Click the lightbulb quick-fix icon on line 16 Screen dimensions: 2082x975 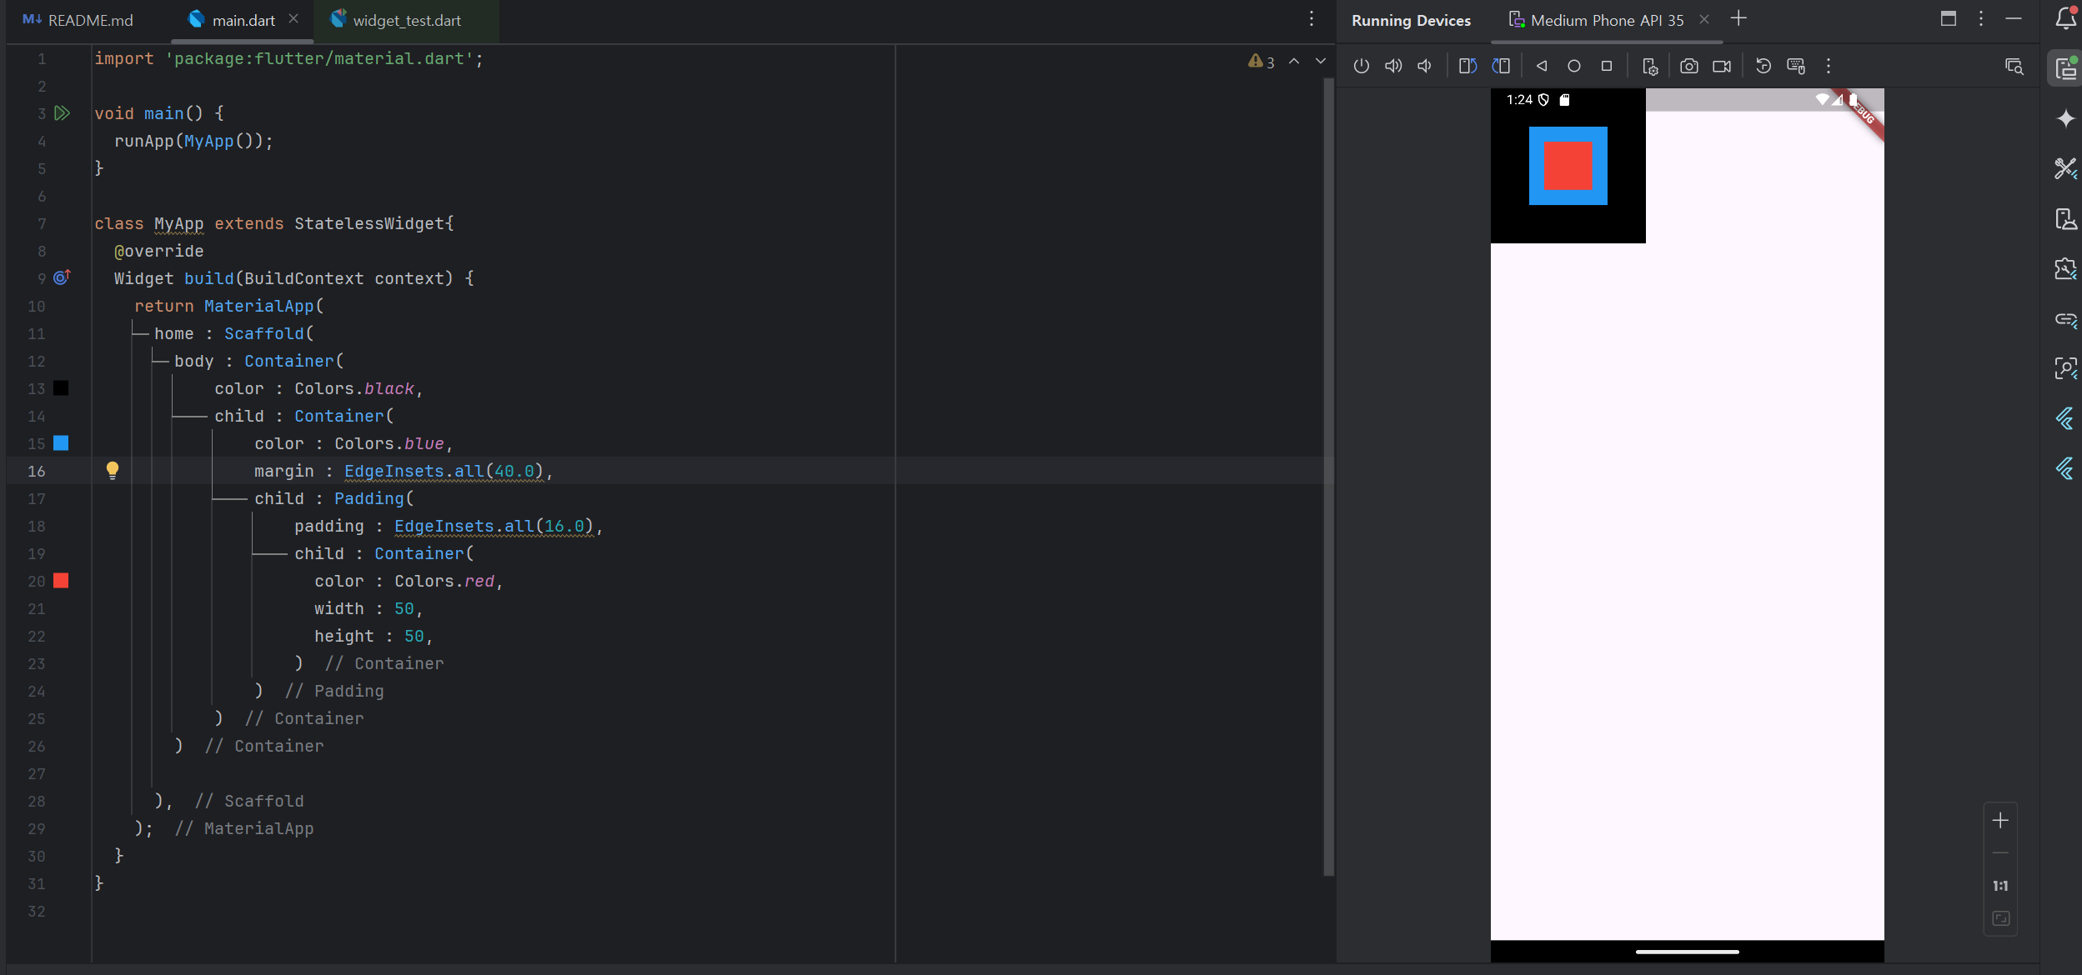[x=113, y=470]
